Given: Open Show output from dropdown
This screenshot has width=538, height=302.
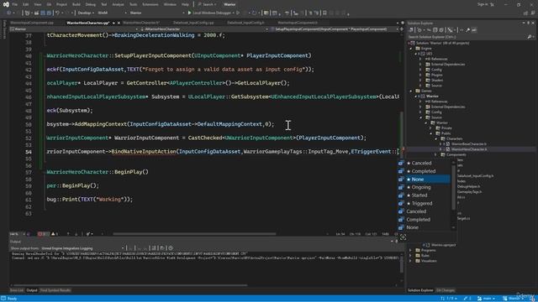Looking at the screenshot, I should (82, 248).
